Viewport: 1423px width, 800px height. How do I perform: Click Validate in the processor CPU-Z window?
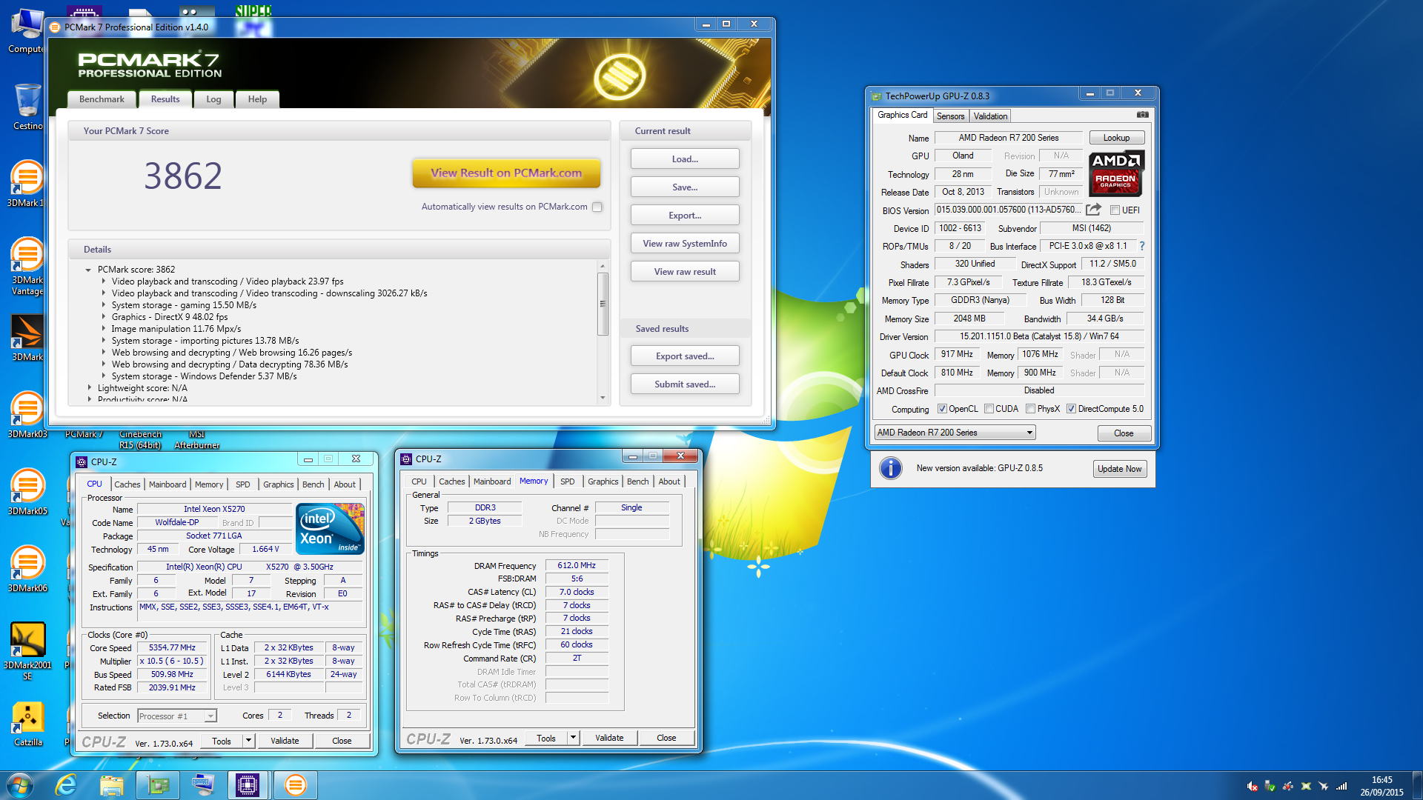click(285, 741)
